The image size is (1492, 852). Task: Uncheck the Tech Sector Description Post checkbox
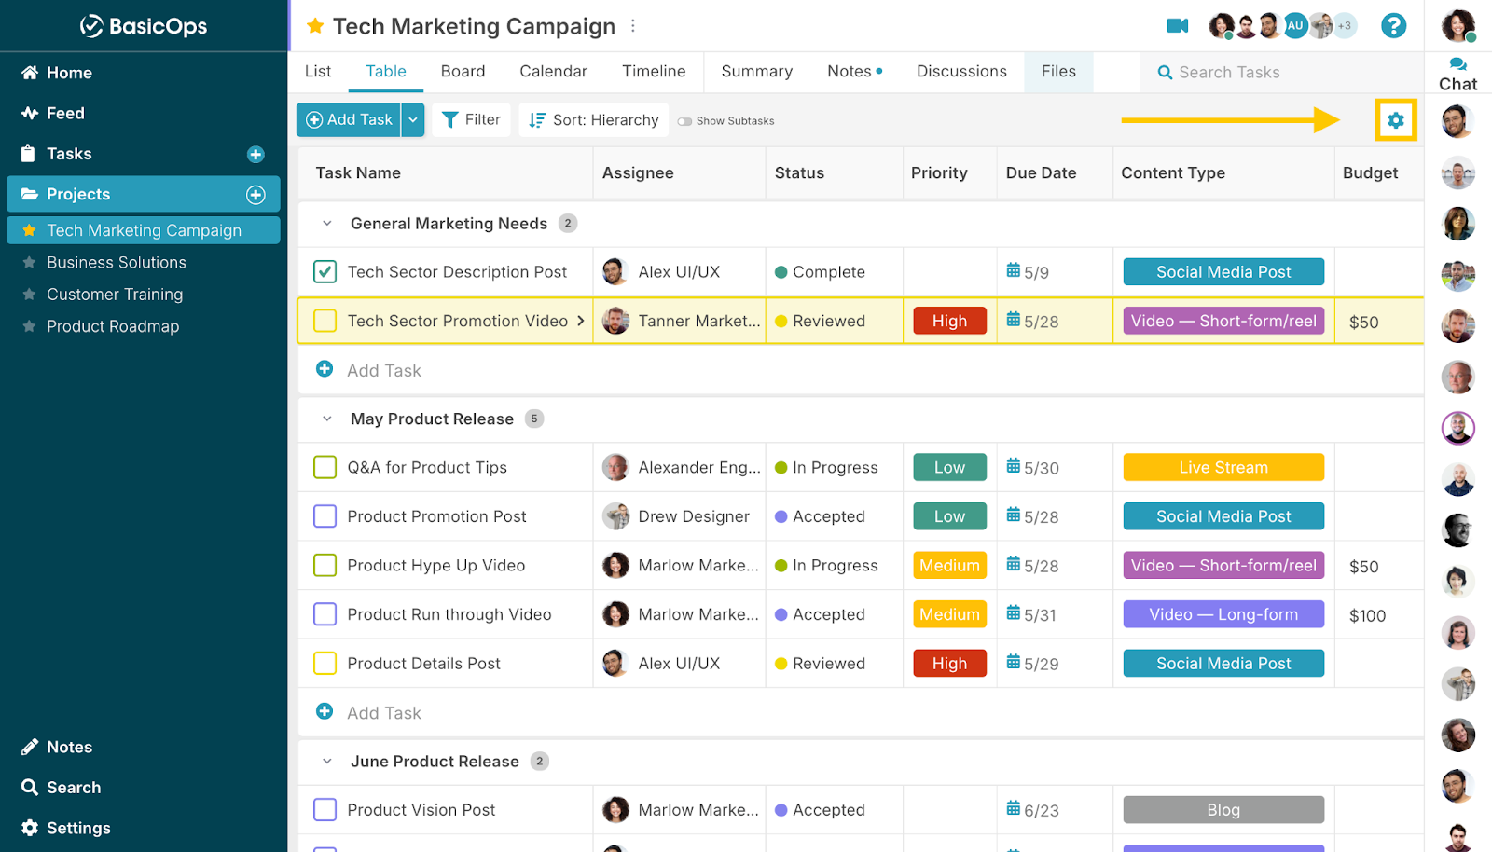tap(325, 272)
